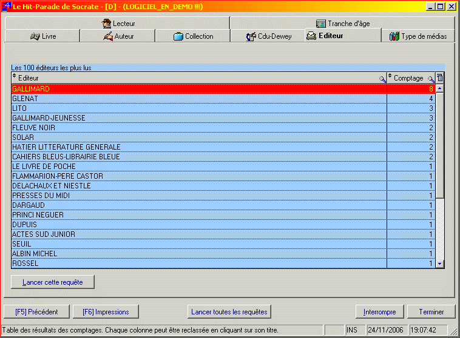Select the GLENAT row
Viewport: 460px width, 338px height.
point(223,98)
